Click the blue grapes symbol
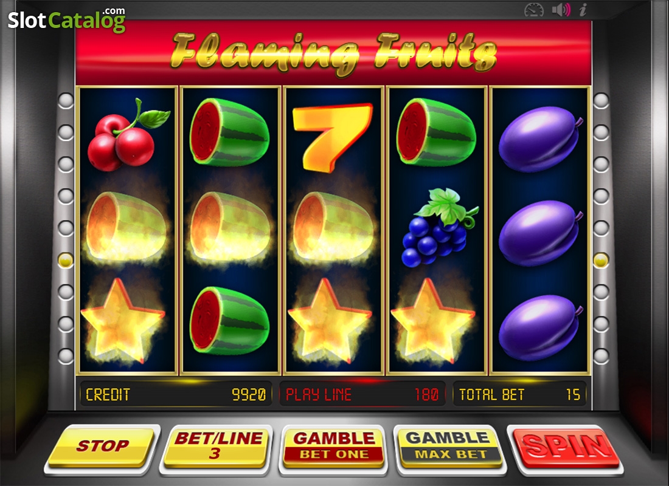Viewport: 669px width, 486px height. tap(440, 228)
